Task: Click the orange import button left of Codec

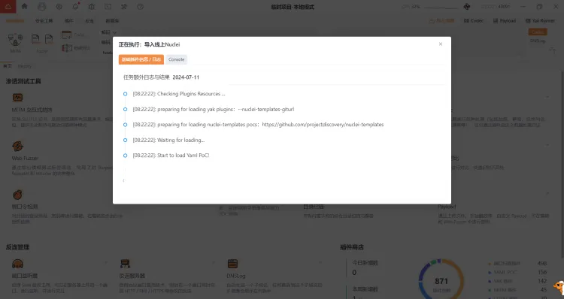Action: click(x=441, y=21)
